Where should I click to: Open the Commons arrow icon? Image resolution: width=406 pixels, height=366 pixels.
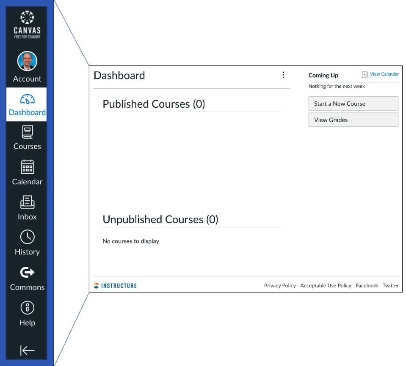[x=27, y=272]
